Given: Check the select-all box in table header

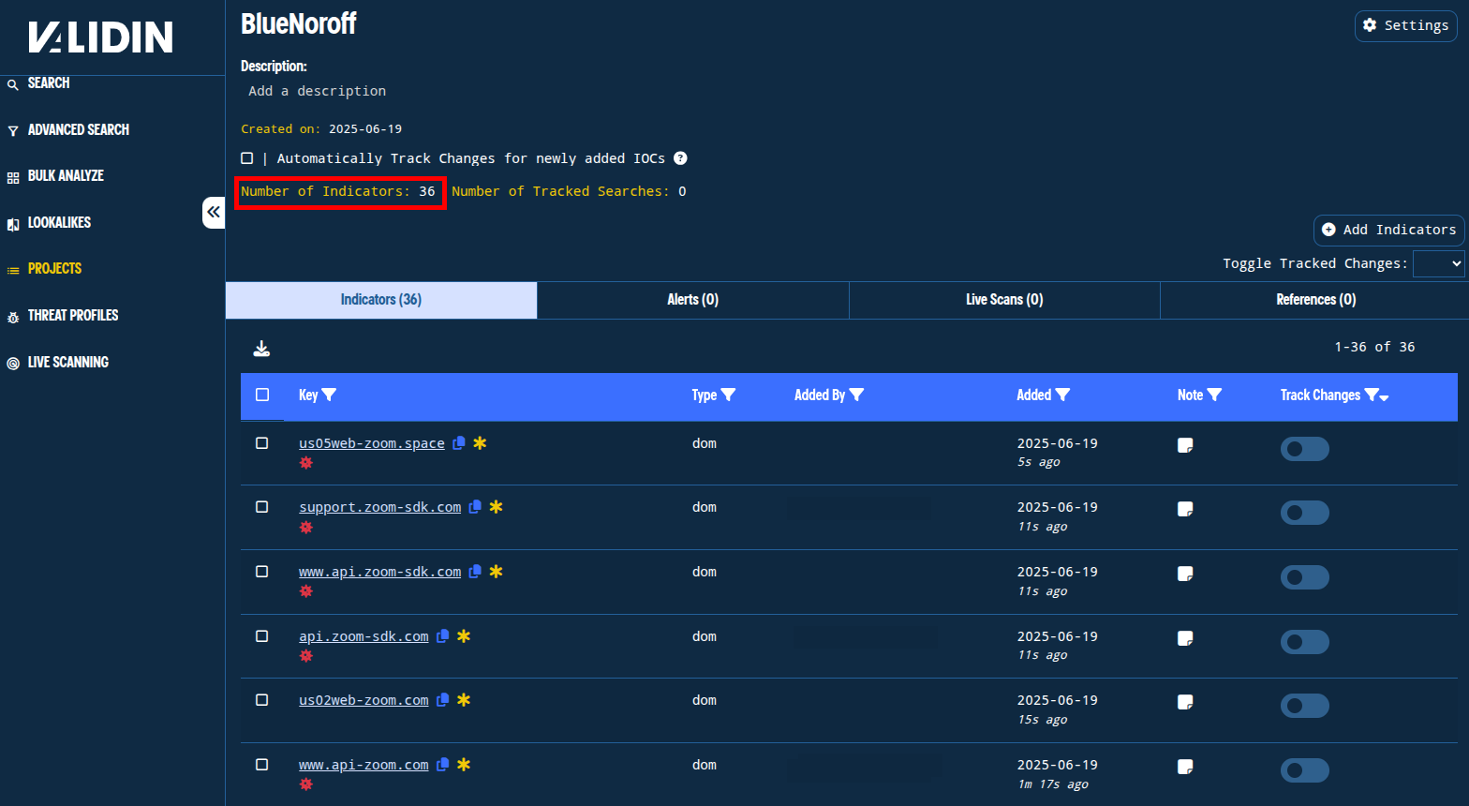Looking at the screenshot, I should (x=262, y=395).
